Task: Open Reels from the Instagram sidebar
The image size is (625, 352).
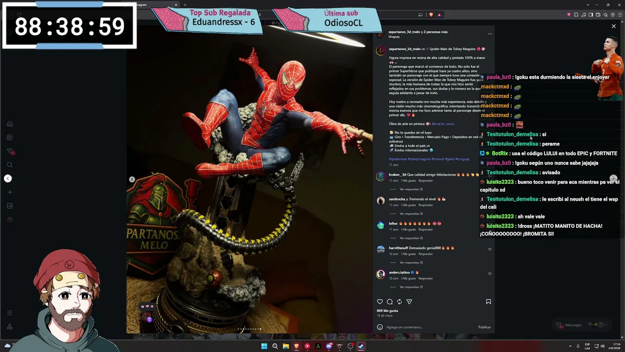Action: click(x=10, y=137)
